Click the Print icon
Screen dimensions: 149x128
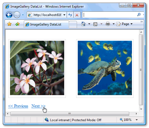click(108, 24)
